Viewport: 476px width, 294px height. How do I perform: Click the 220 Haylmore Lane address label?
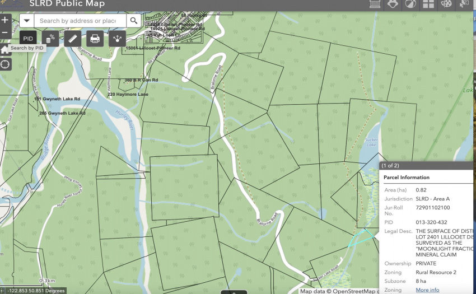(x=128, y=95)
